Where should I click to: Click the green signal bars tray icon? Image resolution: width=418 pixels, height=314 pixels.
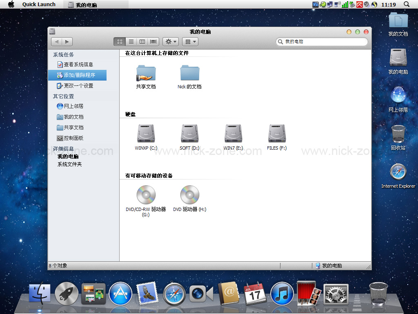[x=345, y=4]
